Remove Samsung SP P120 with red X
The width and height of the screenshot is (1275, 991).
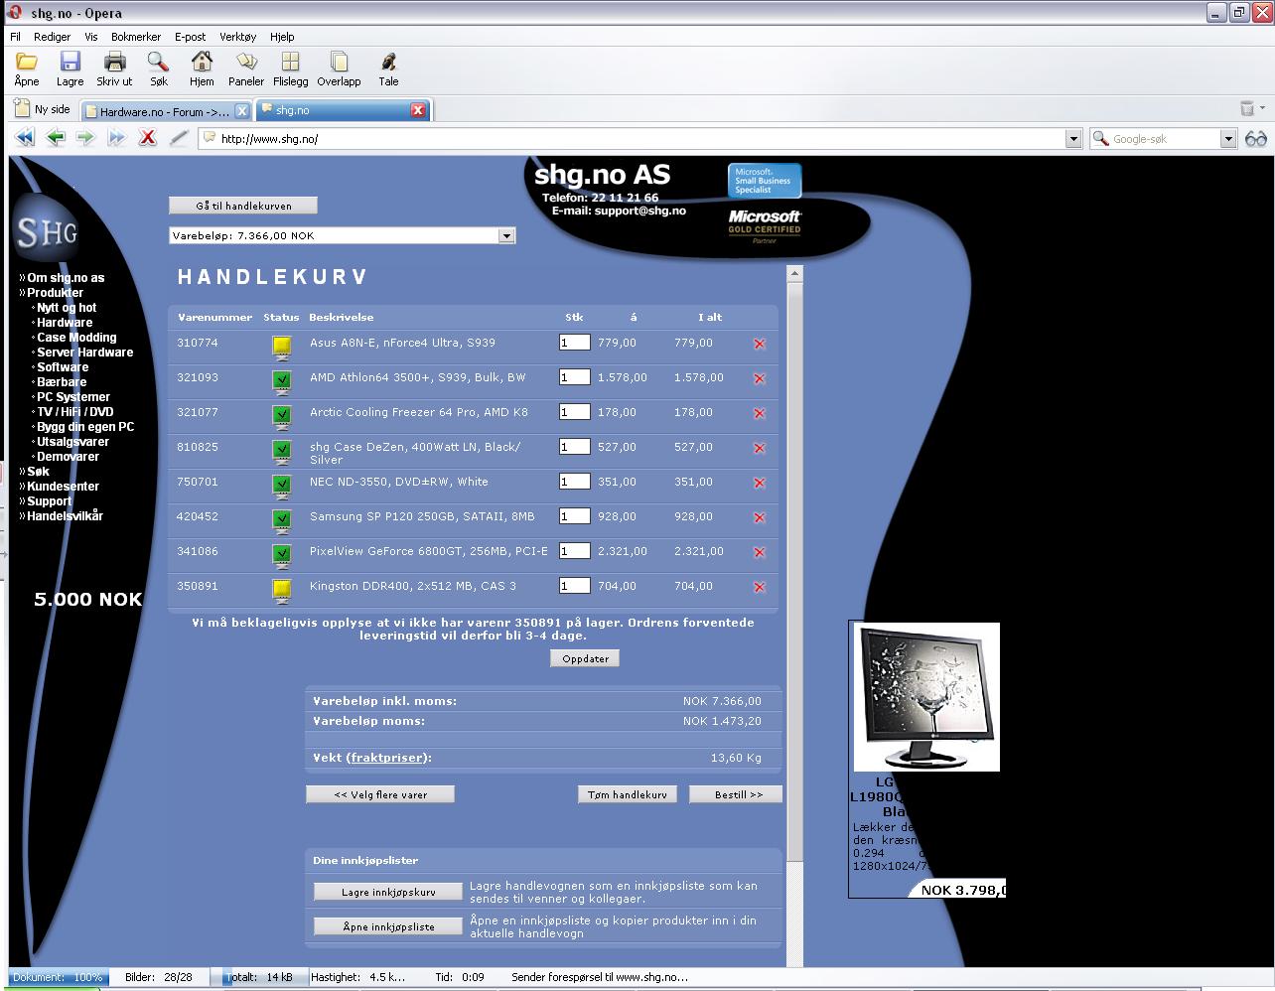tap(760, 518)
